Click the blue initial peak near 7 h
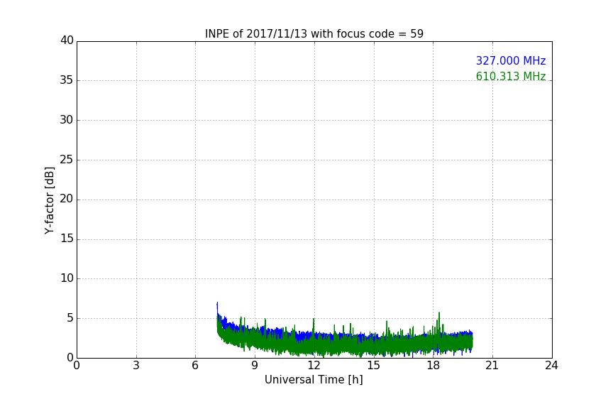Viewport: 613px width, 409px height. [x=217, y=307]
